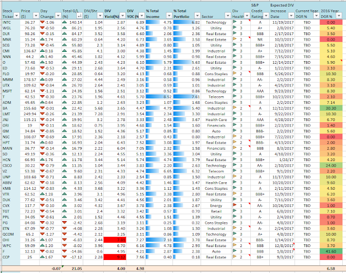Click the green flag in INTC Div Health
Viewport: 346px width, 273px height.
[x=234, y=22]
